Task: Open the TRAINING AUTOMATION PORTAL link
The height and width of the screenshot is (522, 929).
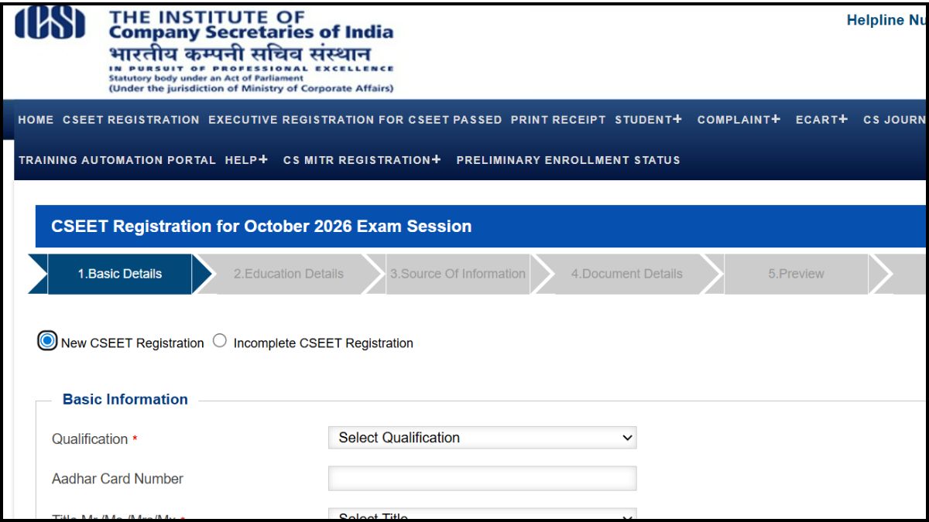Action: [x=117, y=160]
